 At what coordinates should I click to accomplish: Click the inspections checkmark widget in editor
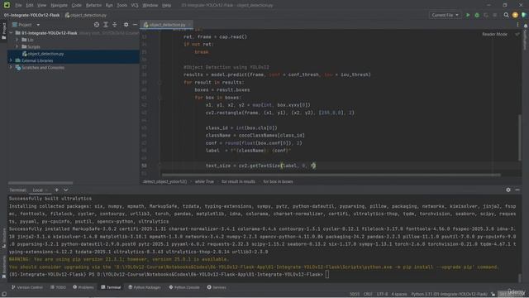517,34
